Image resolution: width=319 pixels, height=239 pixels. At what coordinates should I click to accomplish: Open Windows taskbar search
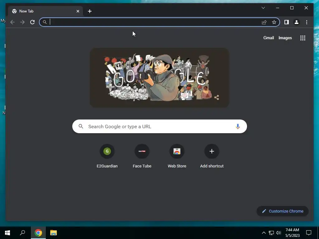(22, 233)
